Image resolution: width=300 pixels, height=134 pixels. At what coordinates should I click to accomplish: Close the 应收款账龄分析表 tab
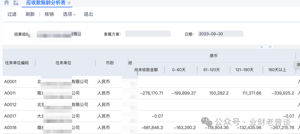pyautogui.click(x=69, y=3)
